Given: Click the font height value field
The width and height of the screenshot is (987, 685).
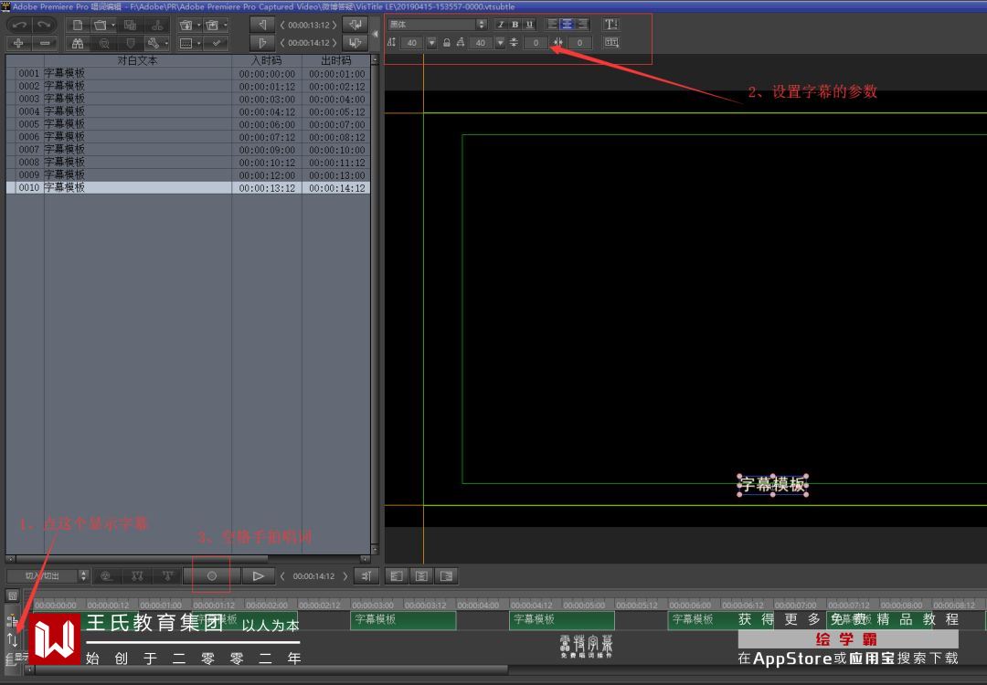Looking at the screenshot, I should [x=411, y=43].
